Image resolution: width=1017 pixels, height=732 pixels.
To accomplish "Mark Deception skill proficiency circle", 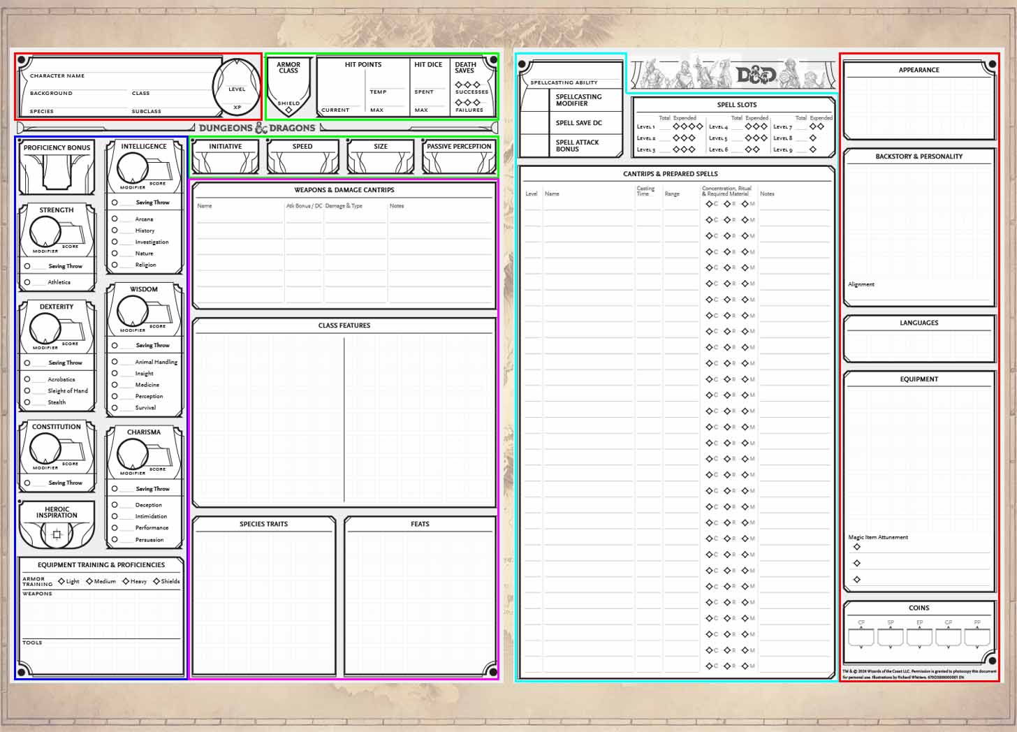I will tap(115, 504).
